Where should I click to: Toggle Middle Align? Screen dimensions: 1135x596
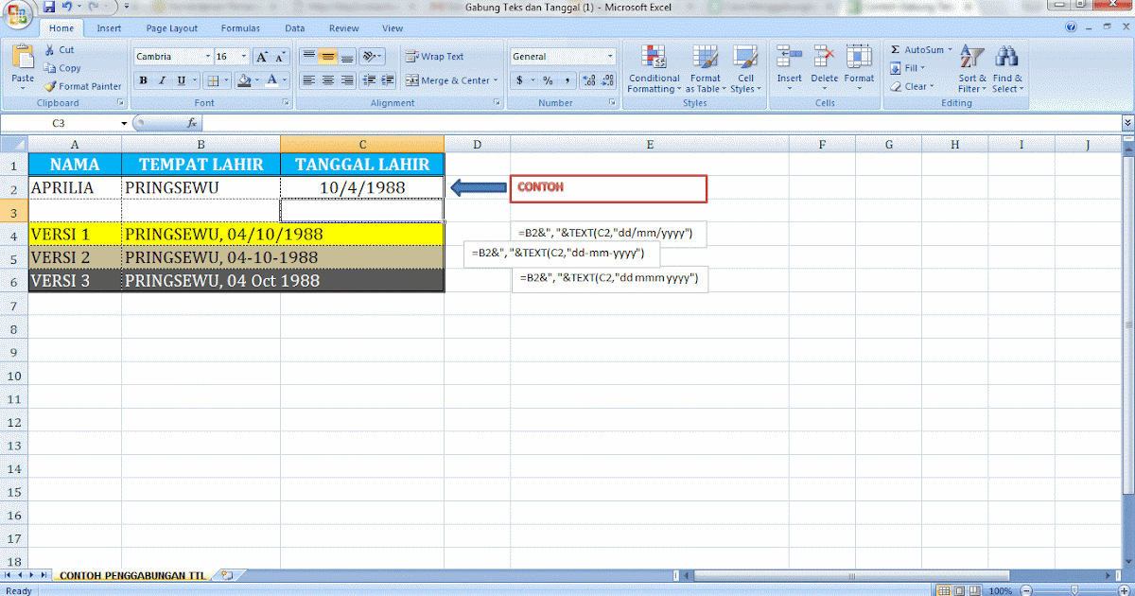tap(328, 57)
